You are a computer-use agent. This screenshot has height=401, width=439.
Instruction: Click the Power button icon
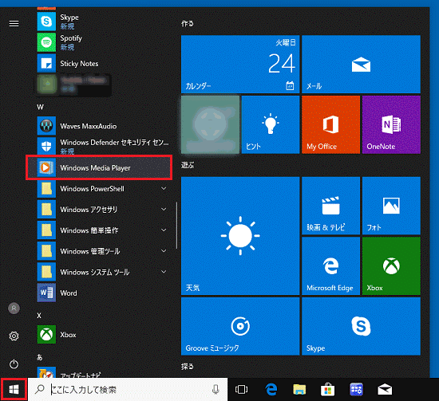point(14,364)
